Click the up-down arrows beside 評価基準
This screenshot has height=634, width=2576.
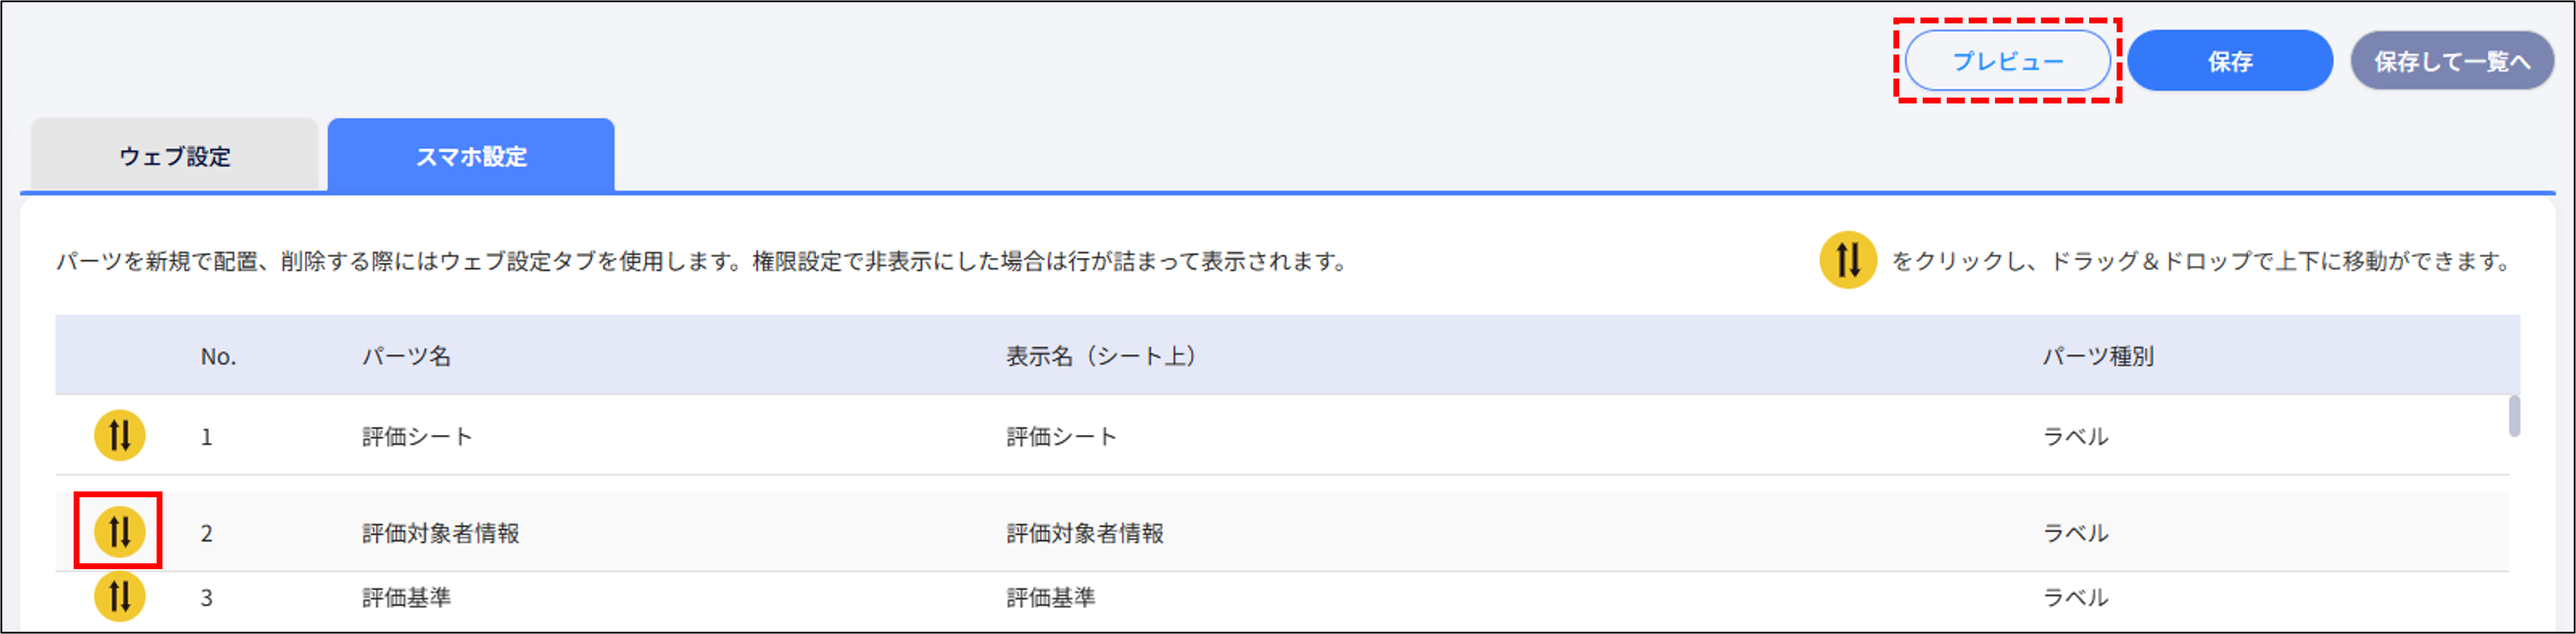click(x=119, y=597)
